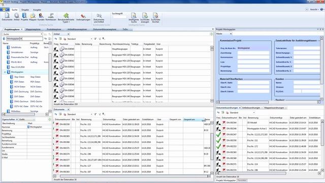Viewport: 325px width, 183px height.
Task: Click the application menu orb button
Action: [x=5, y=10]
